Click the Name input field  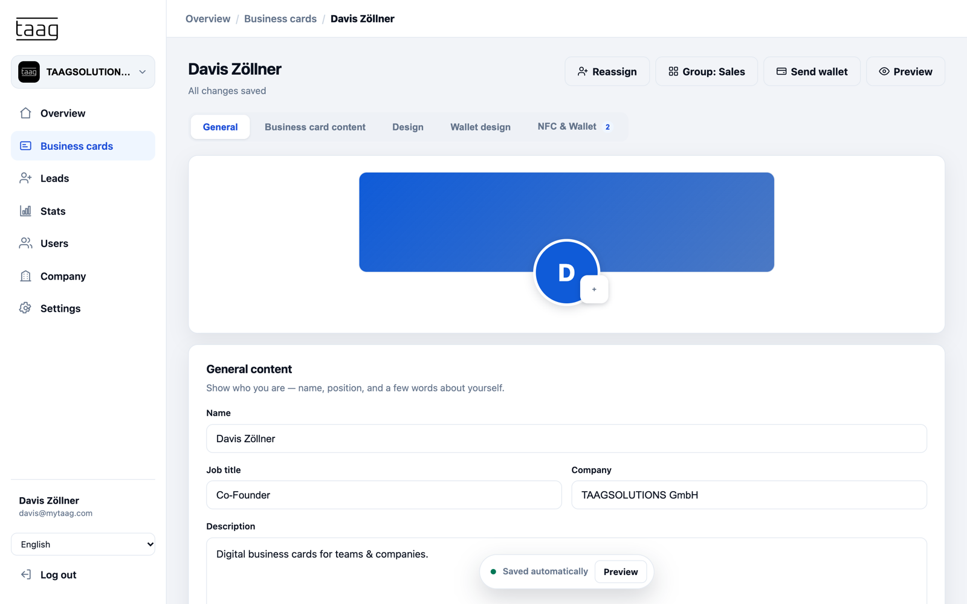566,439
